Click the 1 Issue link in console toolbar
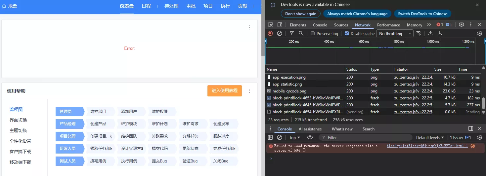The height and width of the screenshot is (176, 486). 461,137
